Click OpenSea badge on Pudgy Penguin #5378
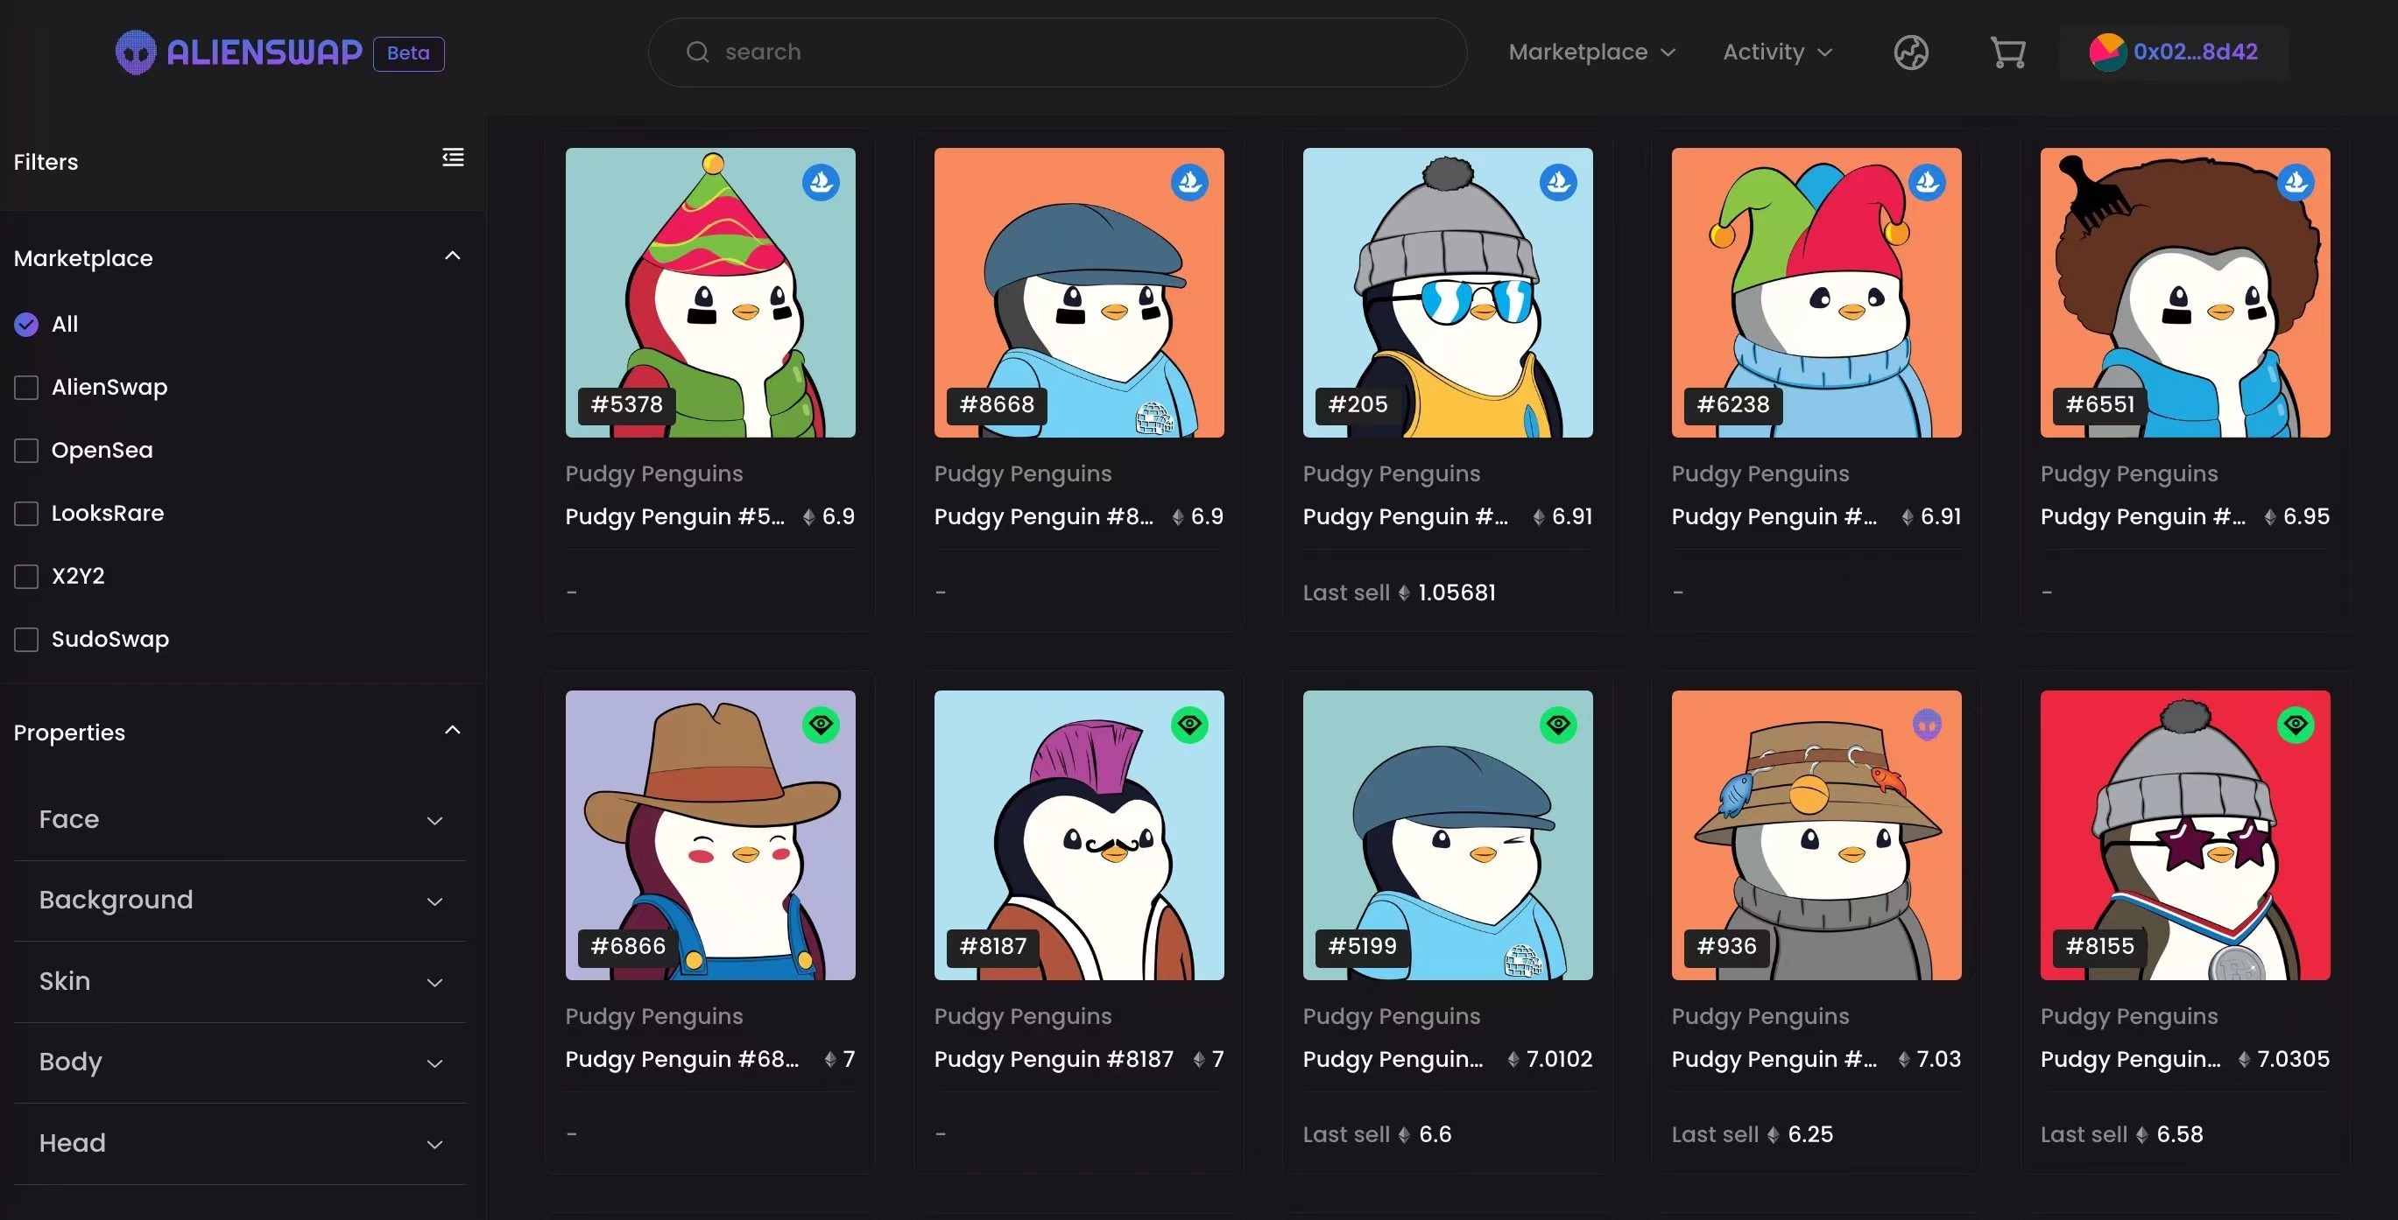The width and height of the screenshot is (2398, 1220). pyautogui.click(x=820, y=182)
